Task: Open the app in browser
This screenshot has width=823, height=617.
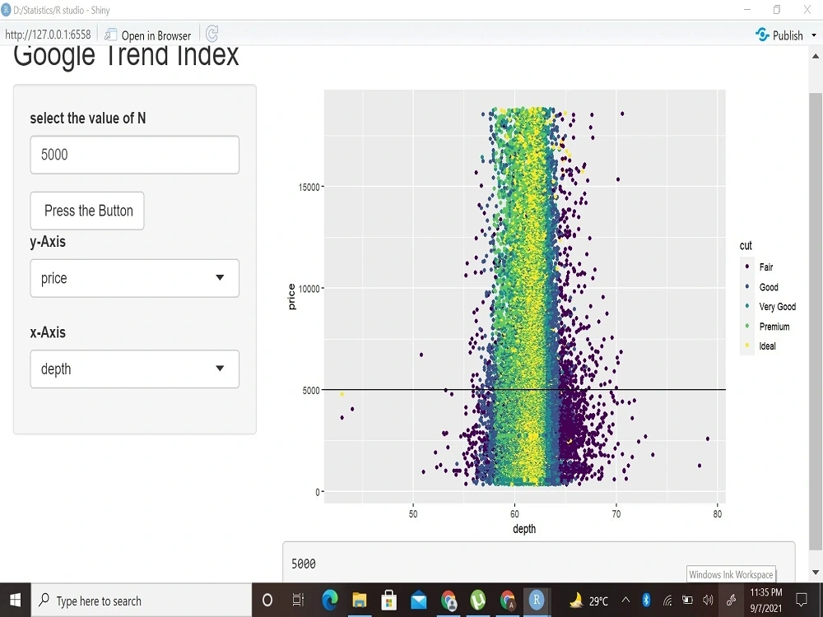Action: [x=148, y=35]
